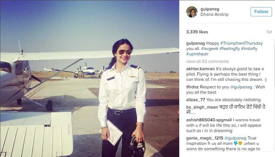Open commenter alizaa_77's profile
The image size is (275, 157).
tap(196, 100)
